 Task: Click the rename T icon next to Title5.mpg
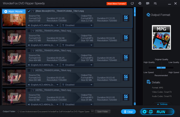point(33,90)
